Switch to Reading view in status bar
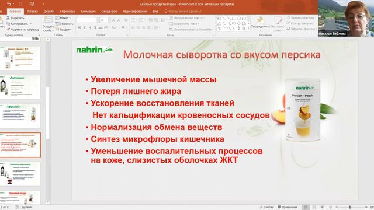The image size is (374, 210). (322, 207)
